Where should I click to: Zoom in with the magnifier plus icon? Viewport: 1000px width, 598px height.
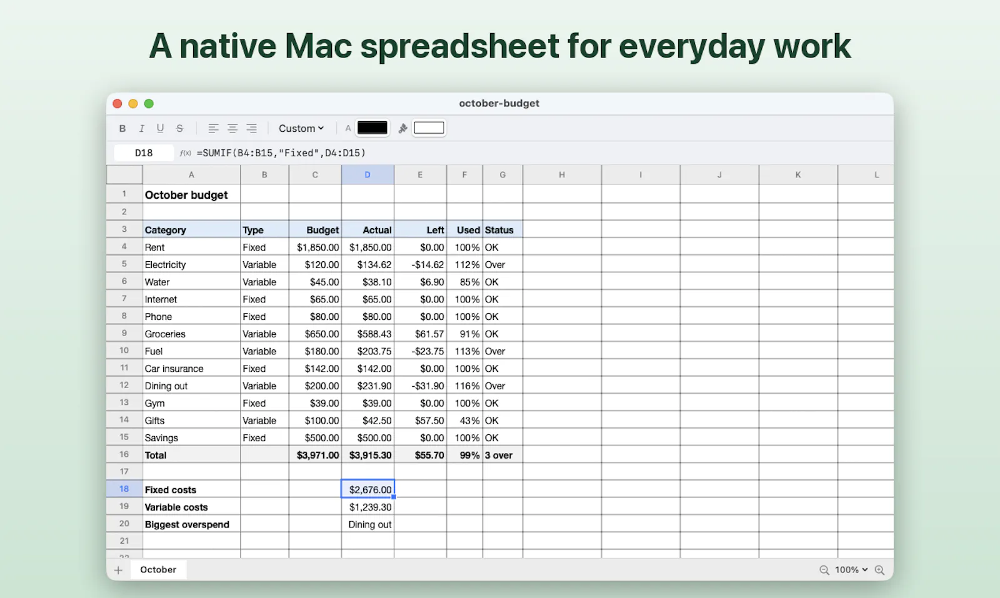click(879, 570)
